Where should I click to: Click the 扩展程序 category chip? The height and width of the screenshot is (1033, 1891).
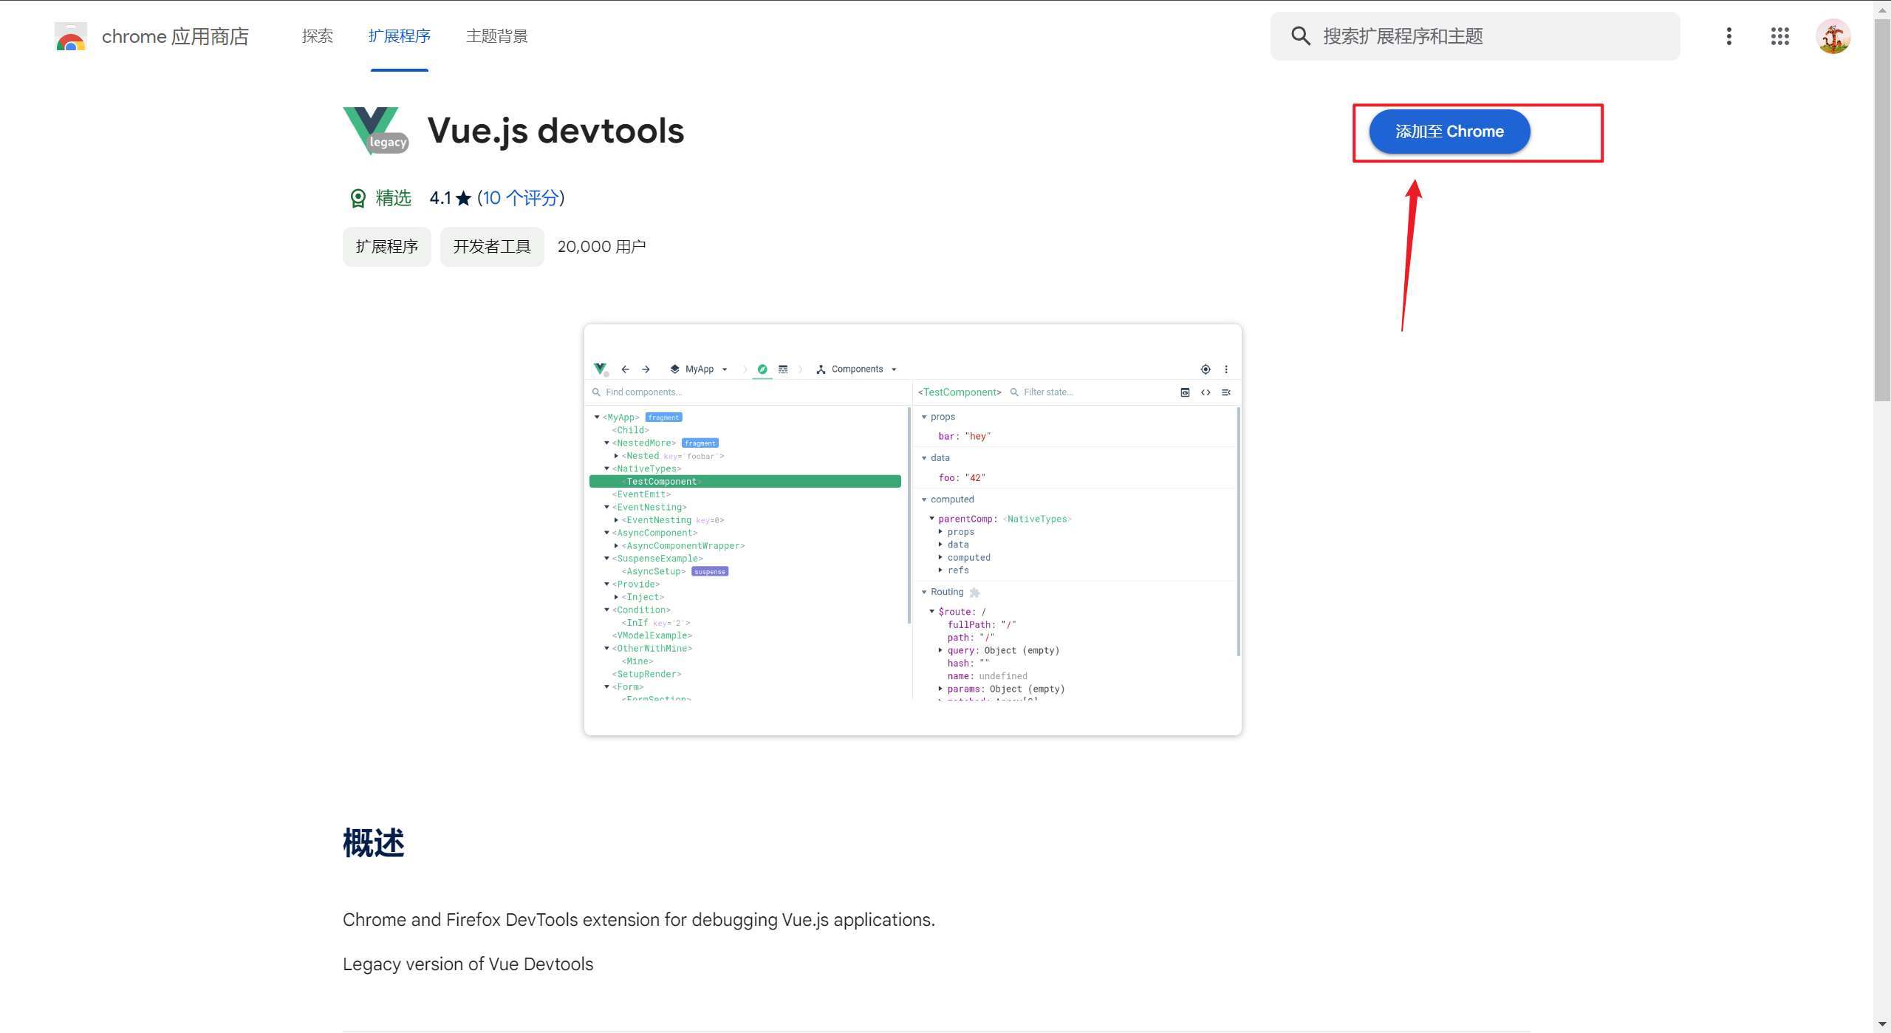[x=386, y=247]
